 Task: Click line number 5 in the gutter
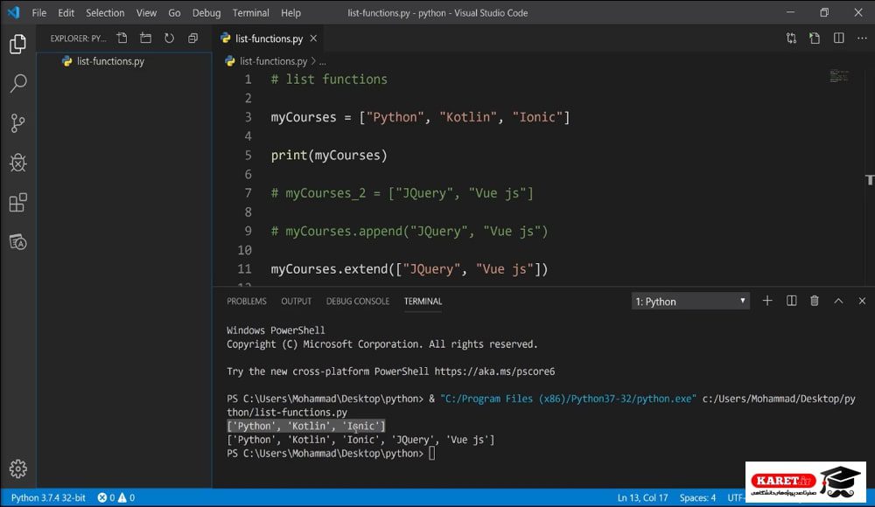[x=248, y=155]
